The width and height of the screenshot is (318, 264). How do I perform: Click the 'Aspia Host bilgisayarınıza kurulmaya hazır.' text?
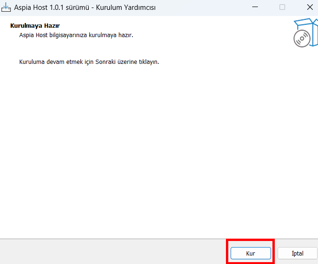pyautogui.click(x=76, y=35)
